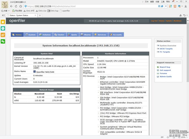Image resolution: width=189 pixels, height=139 pixels.
Task: Click the 192.168.23.158 Listening IP value
Action: [41, 63]
